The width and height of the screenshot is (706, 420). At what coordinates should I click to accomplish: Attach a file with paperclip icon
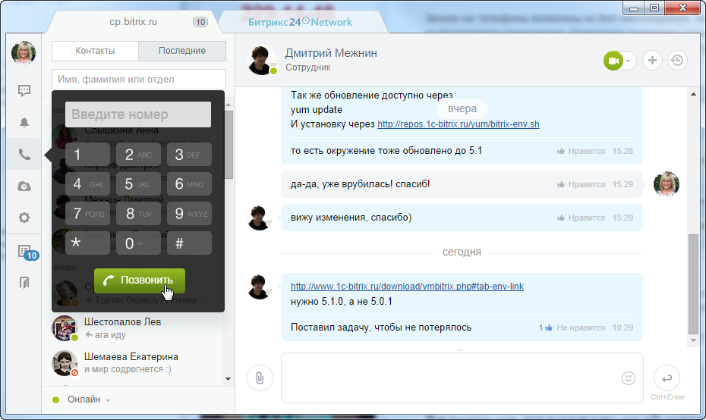[260, 378]
